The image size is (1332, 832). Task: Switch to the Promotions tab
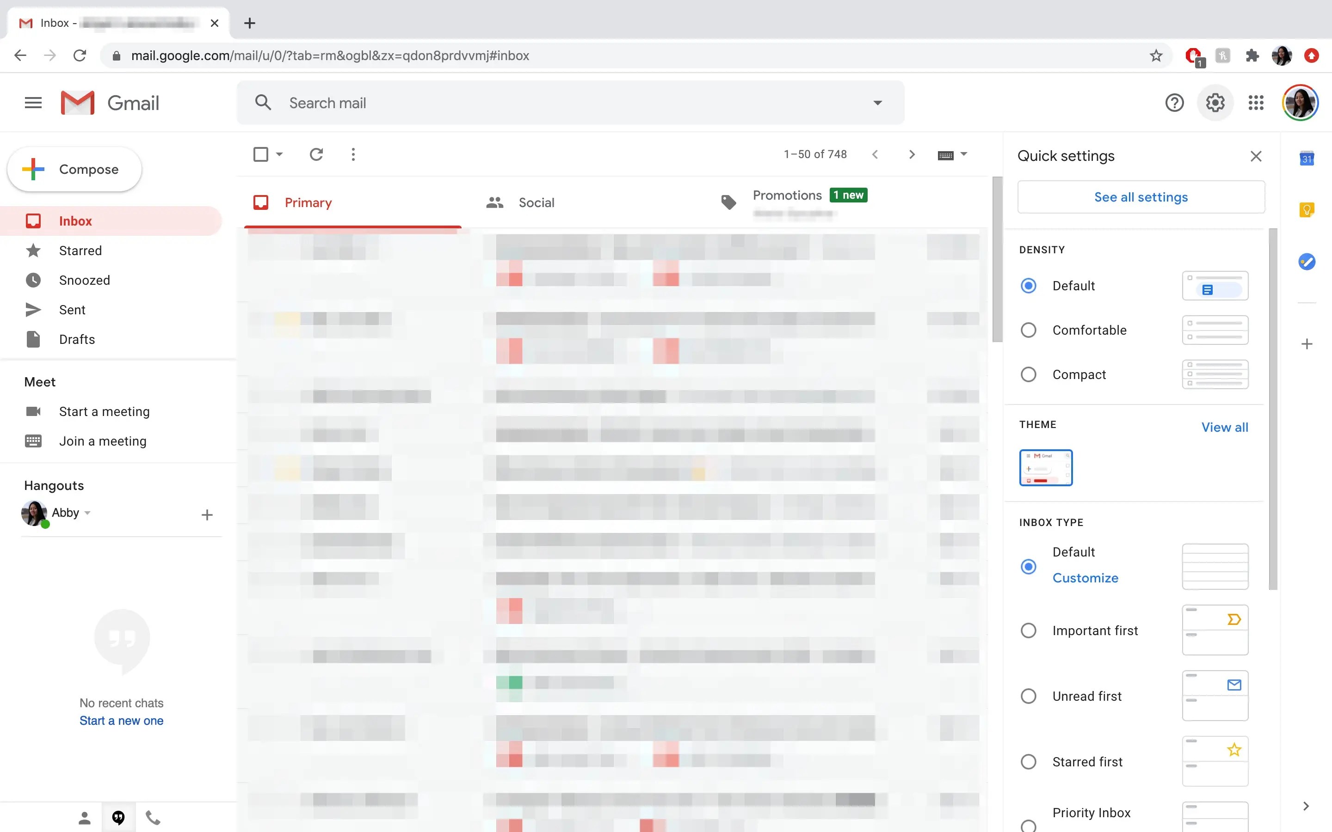coord(787,196)
